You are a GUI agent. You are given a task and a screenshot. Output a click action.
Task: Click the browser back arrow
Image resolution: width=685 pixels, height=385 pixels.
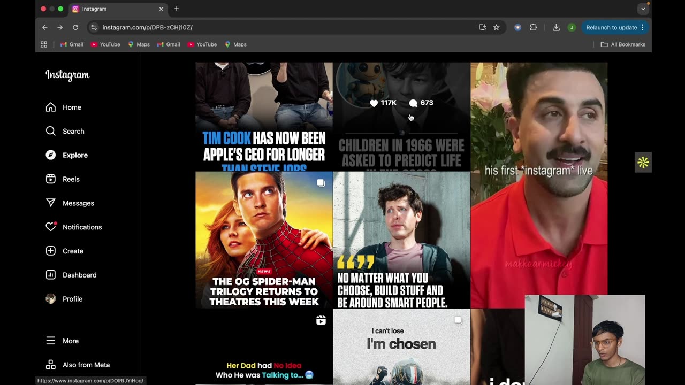pyautogui.click(x=45, y=27)
